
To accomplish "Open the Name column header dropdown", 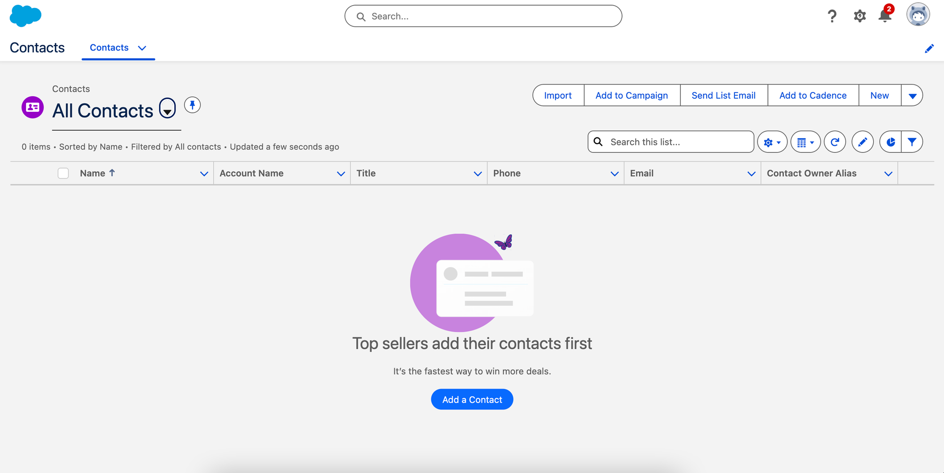I will (204, 173).
